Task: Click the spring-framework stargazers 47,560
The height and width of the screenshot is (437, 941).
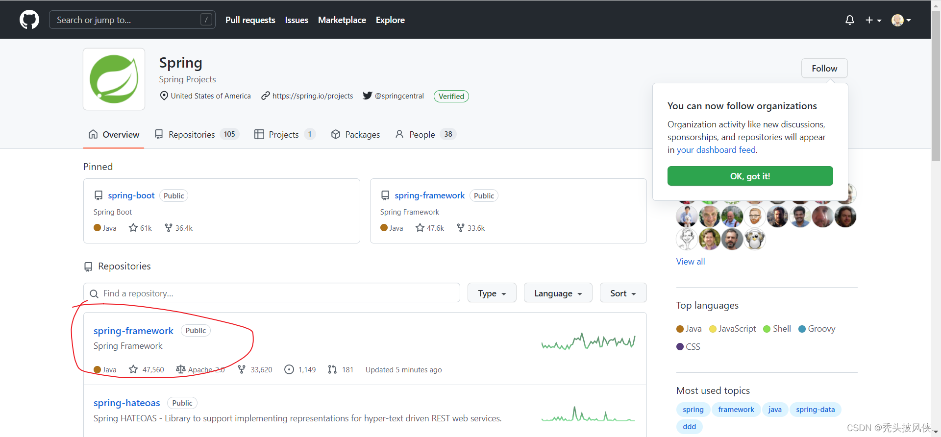Action: [x=146, y=369]
